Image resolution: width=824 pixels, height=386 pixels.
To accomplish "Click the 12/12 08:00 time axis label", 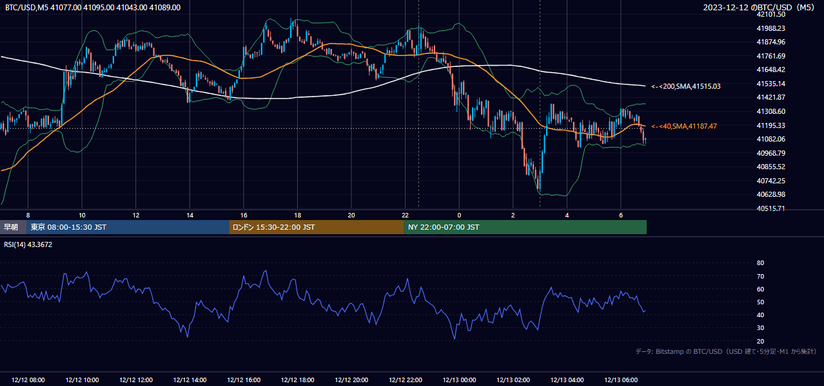I will [x=28, y=380].
